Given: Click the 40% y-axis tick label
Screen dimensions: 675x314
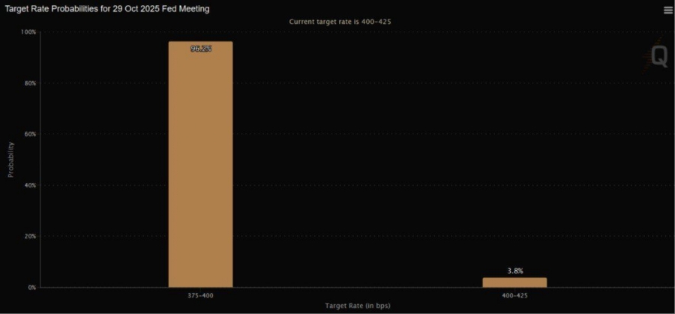Looking at the screenshot, I should 29,185.
